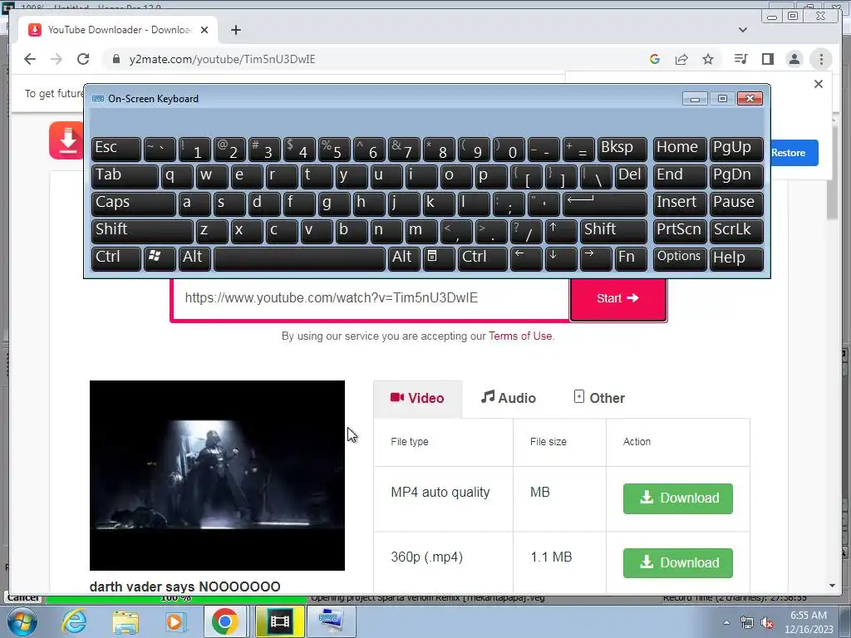Switch to the Video tab

[417, 398]
